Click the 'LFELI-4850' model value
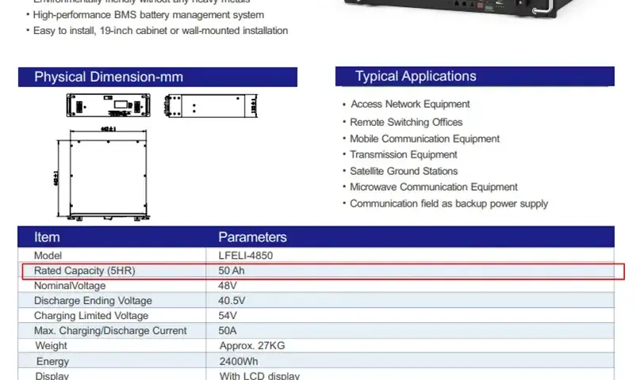Viewport: 640px width, 380px height. 245,256
